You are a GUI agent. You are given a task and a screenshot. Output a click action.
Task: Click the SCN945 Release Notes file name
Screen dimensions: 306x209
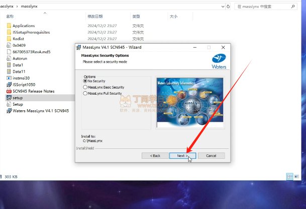pos(34,91)
